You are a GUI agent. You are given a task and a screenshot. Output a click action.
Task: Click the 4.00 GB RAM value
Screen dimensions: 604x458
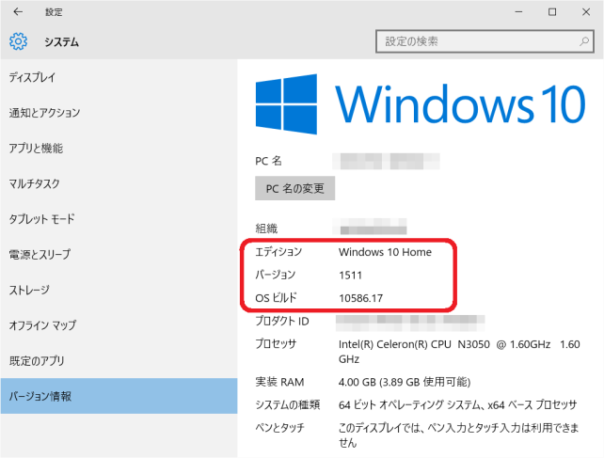405,382
